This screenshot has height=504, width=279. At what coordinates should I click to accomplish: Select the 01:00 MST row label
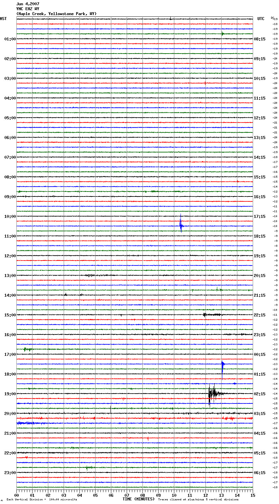[x=10, y=39]
